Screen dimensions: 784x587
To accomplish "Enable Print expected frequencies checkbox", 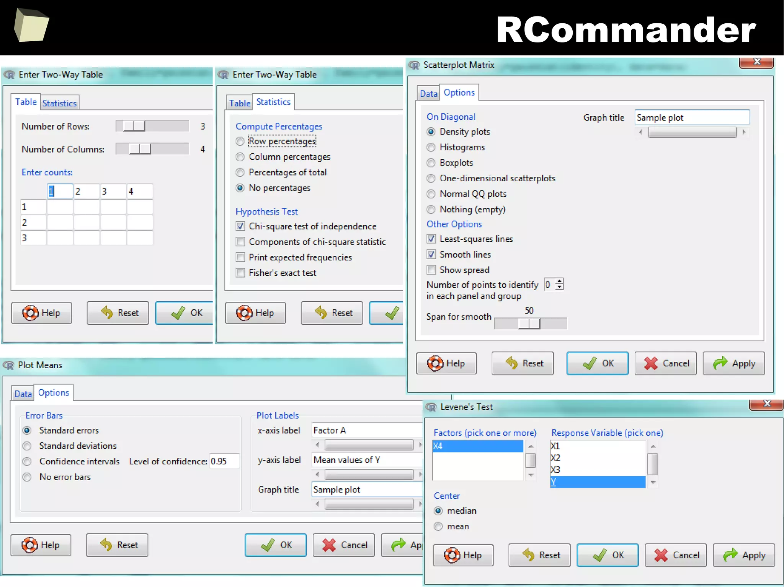I will pyautogui.click(x=240, y=257).
